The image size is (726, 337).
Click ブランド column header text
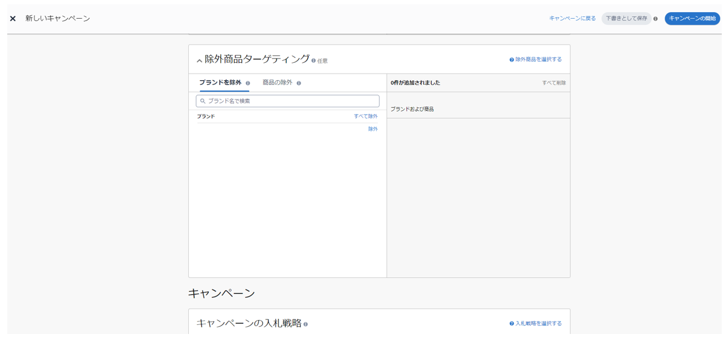point(206,116)
